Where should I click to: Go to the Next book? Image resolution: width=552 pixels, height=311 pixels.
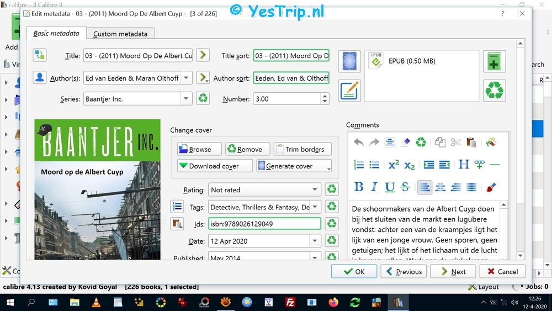point(453,271)
